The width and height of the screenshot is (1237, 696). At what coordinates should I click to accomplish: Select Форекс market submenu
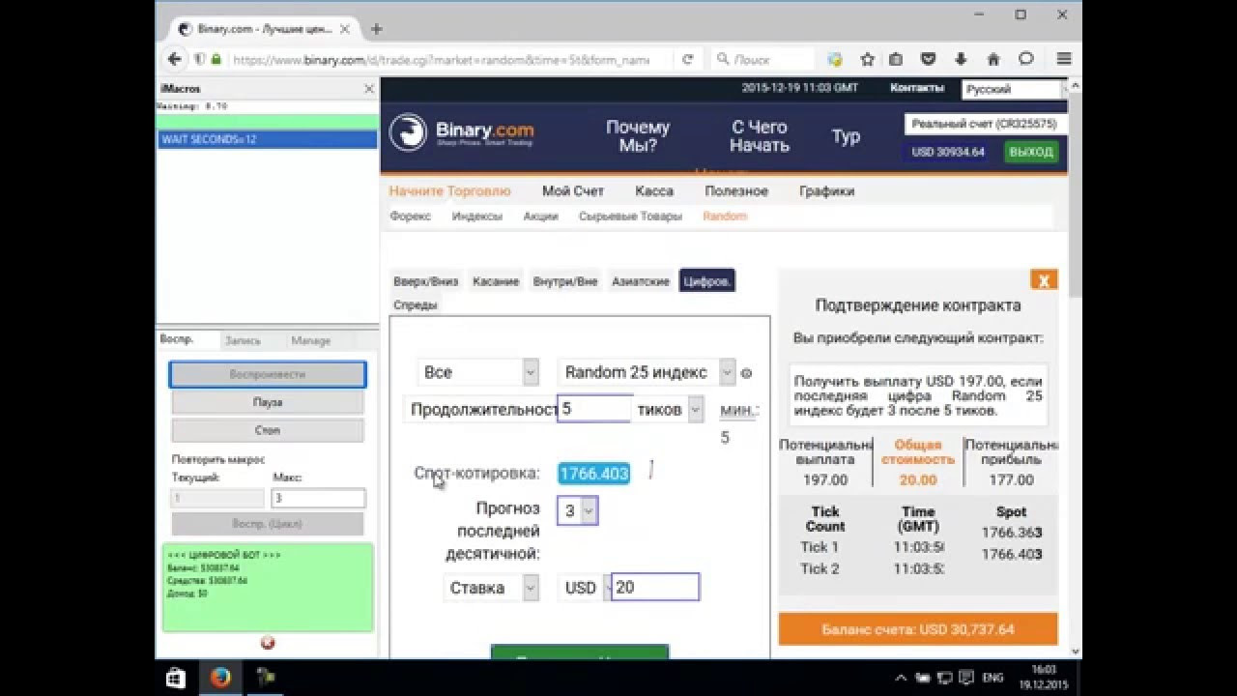pyautogui.click(x=411, y=216)
